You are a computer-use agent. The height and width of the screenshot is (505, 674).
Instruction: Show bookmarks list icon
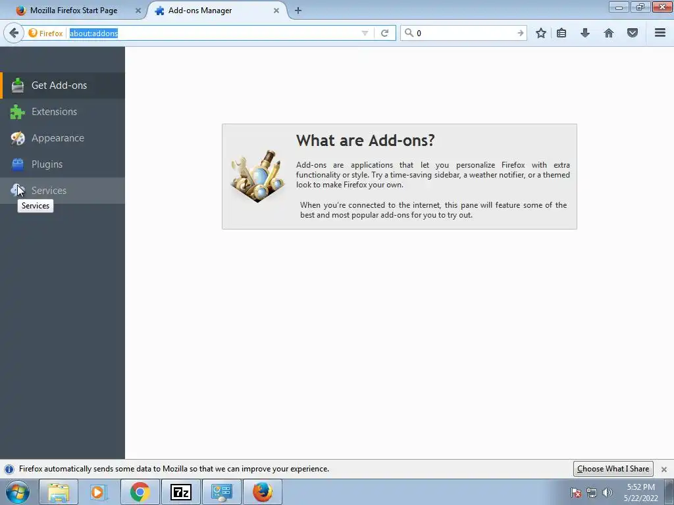[561, 33]
